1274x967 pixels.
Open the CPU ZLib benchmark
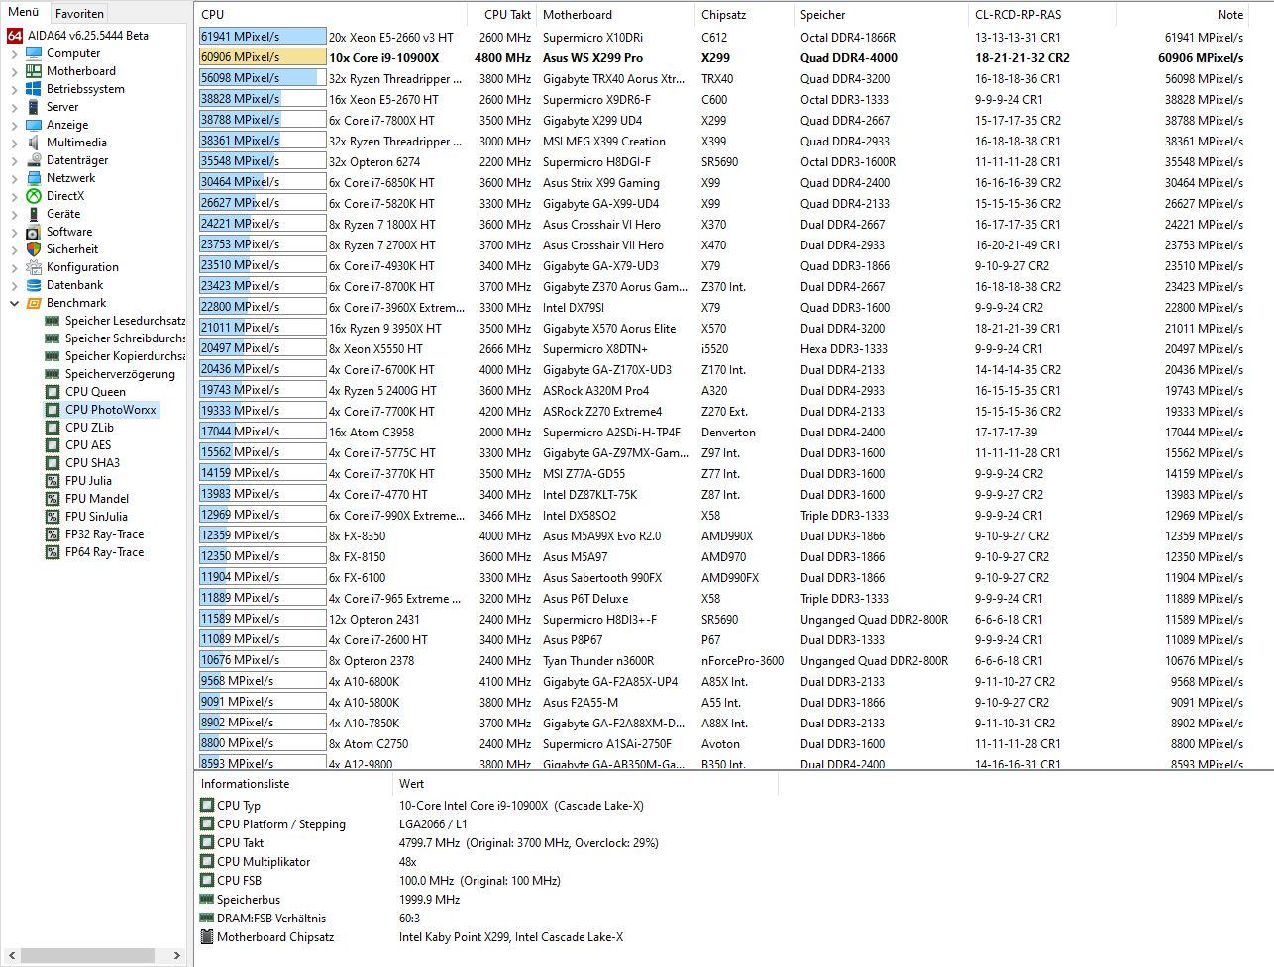click(89, 428)
